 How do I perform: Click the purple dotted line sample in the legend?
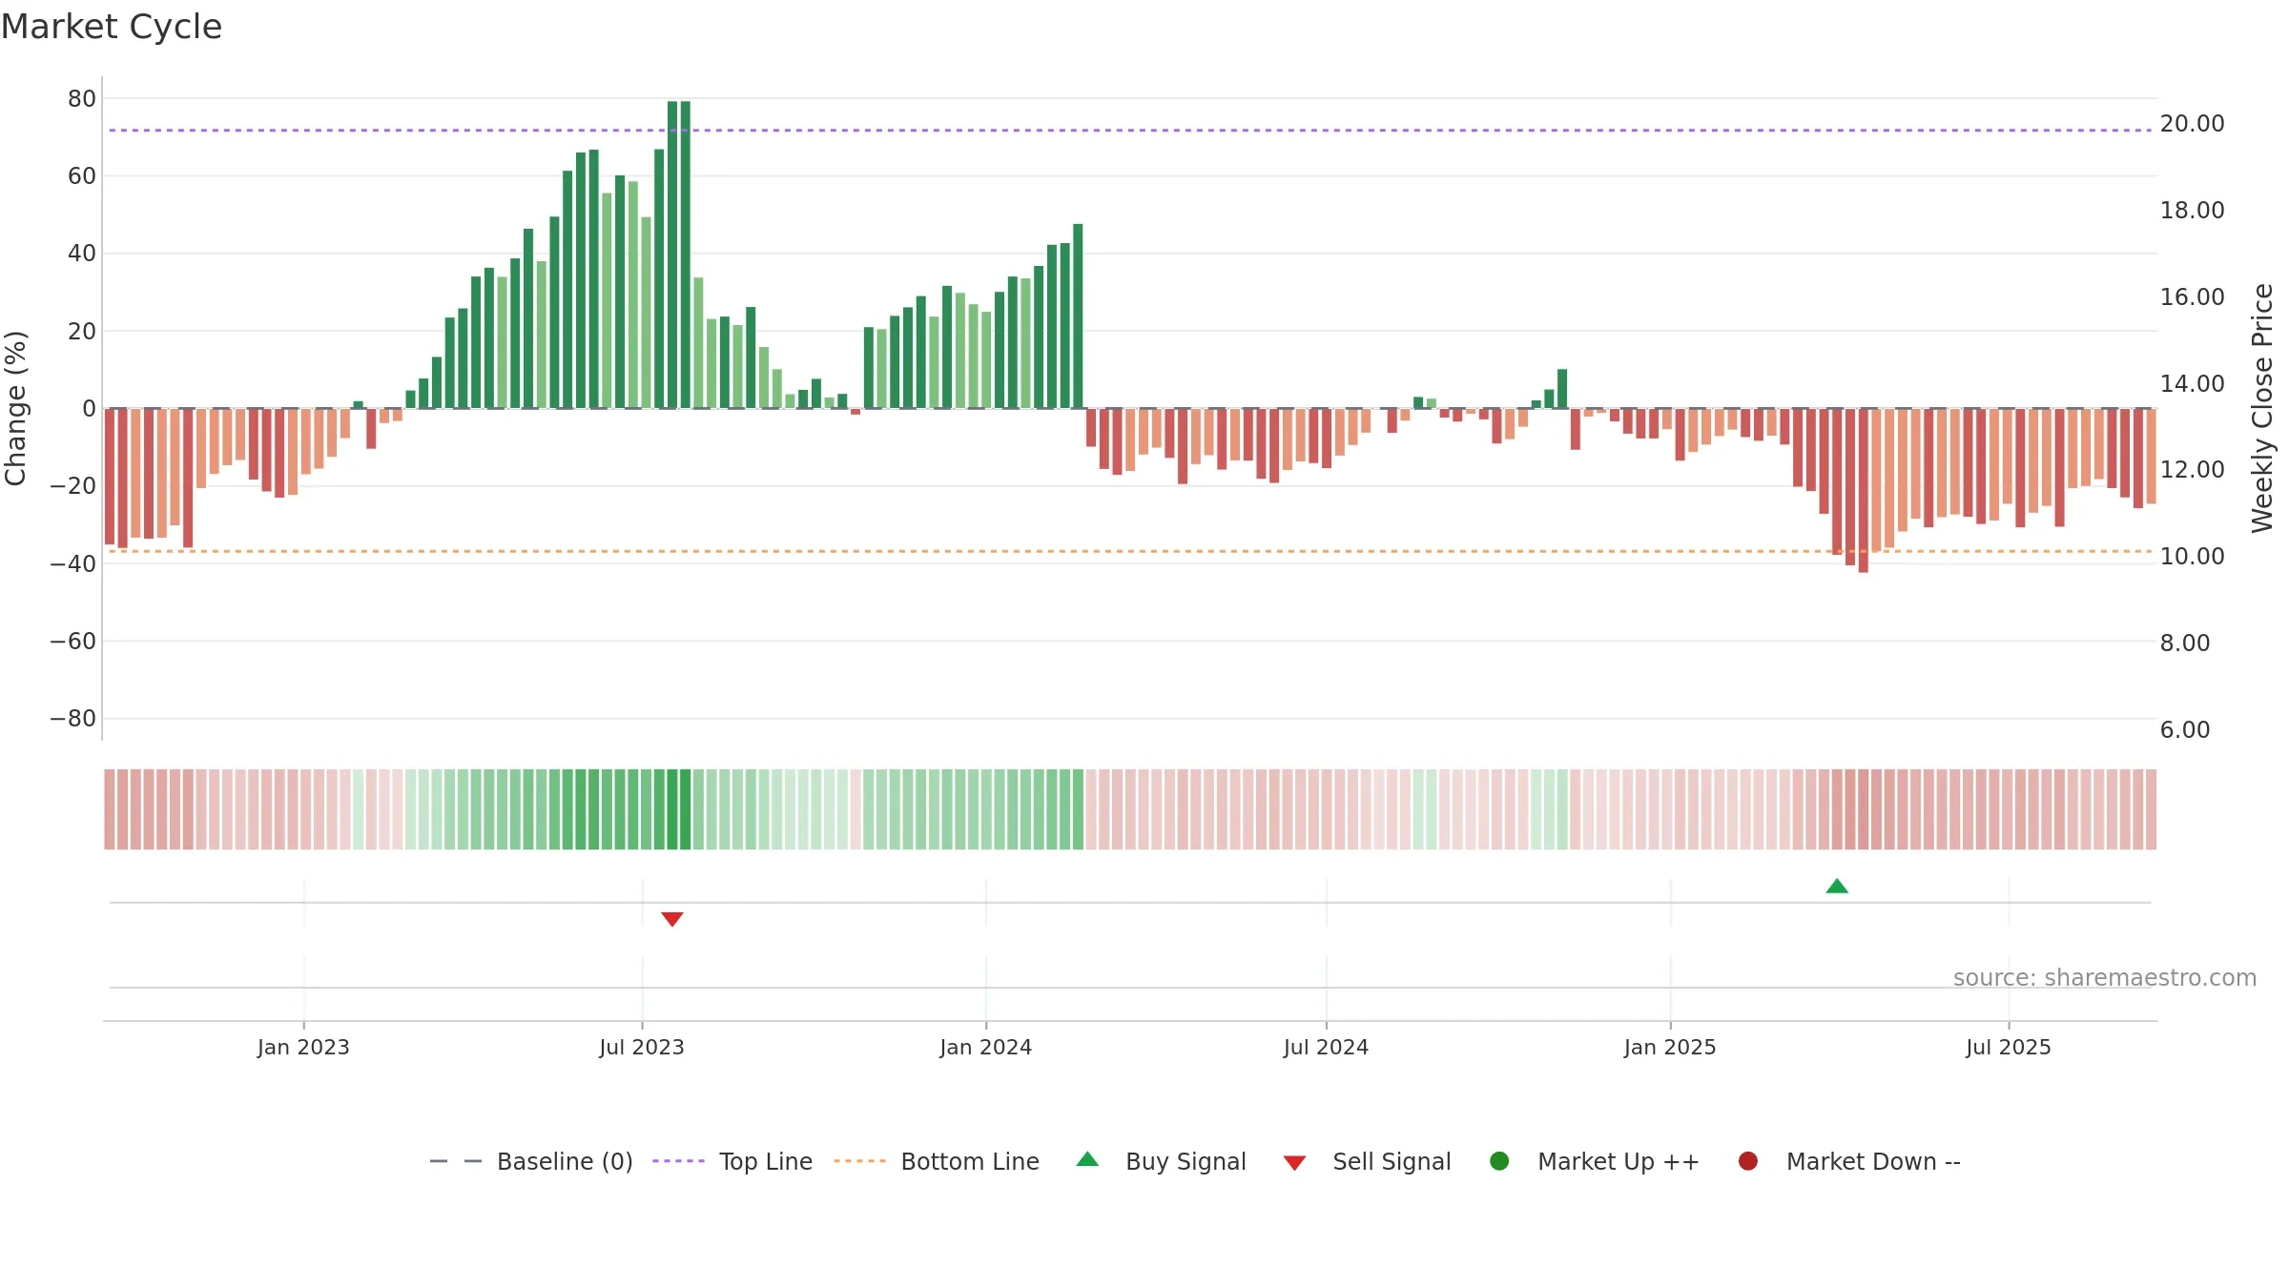[678, 1161]
